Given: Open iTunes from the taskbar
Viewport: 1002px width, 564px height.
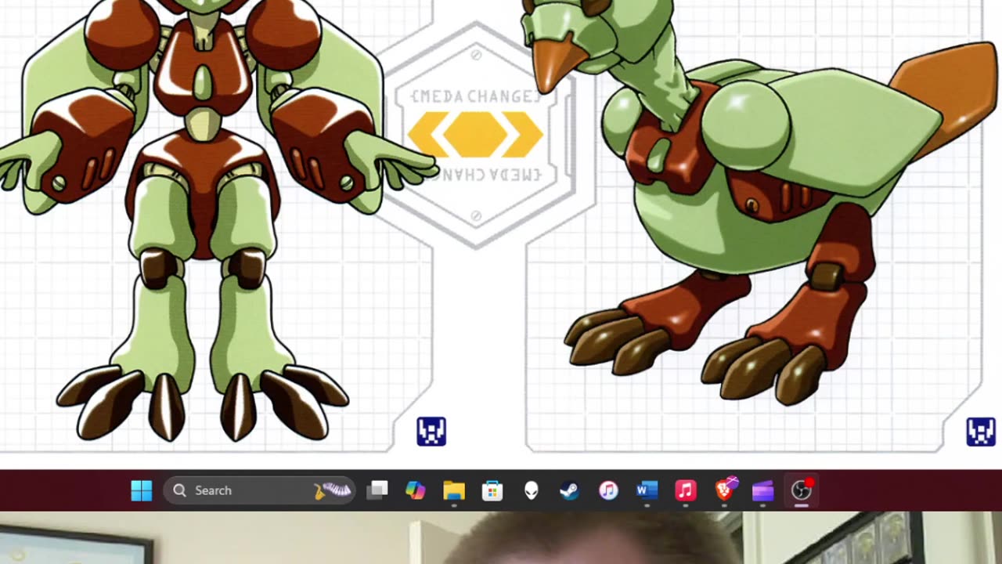Looking at the screenshot, I should (608, 490).
